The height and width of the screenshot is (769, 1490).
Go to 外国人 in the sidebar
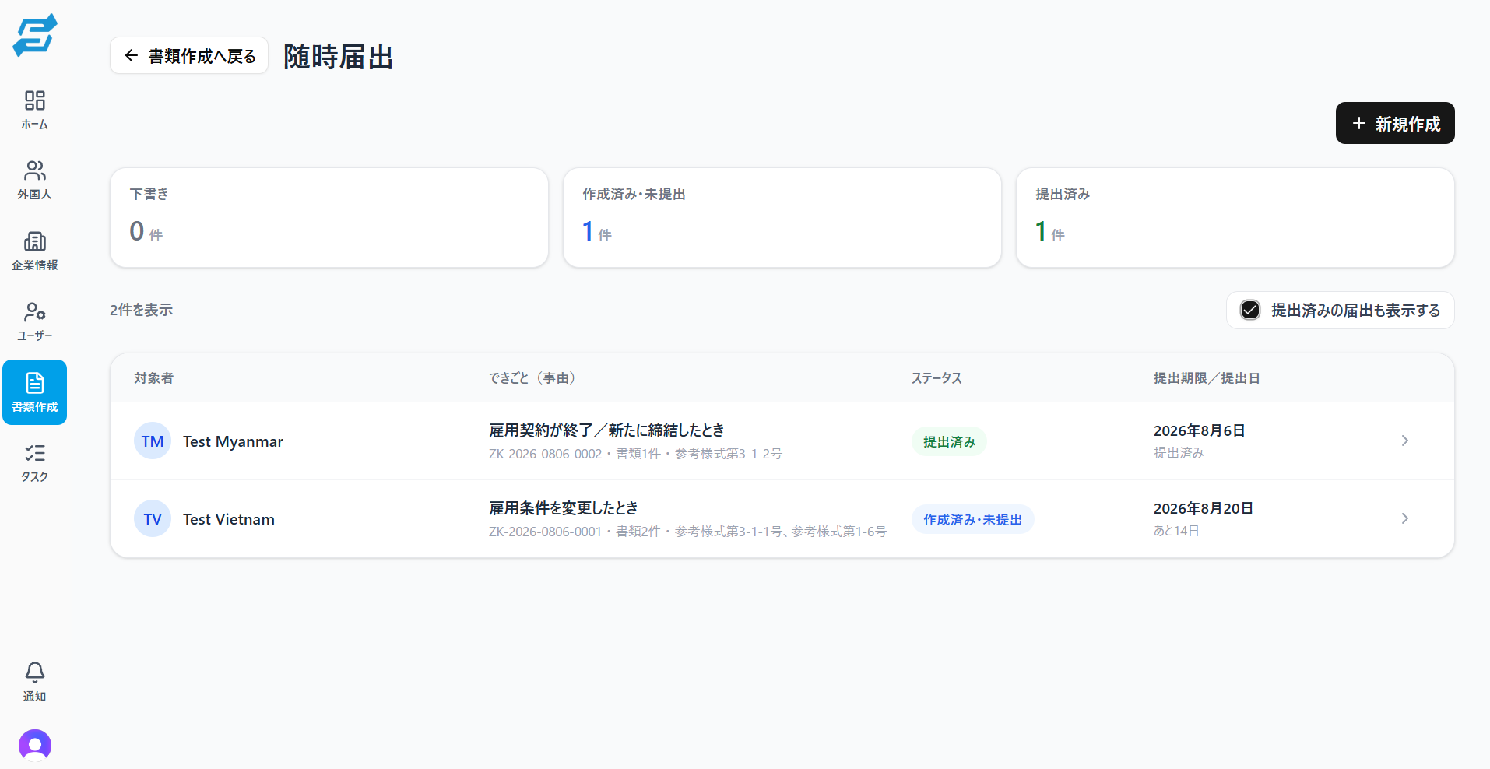coord(35,180)
